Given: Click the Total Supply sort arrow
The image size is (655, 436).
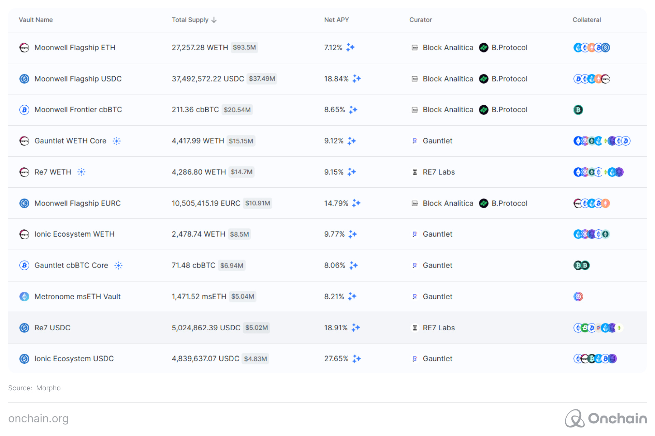Looking at the screenshot, I should coord(214,20).
